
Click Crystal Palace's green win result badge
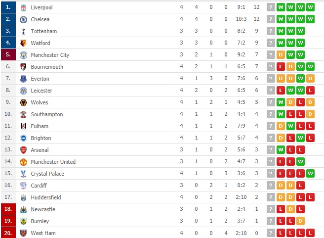[310, 174]
